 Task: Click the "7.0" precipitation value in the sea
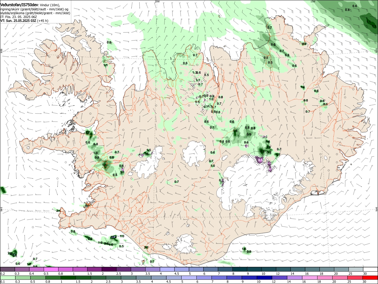click(10, 254)
